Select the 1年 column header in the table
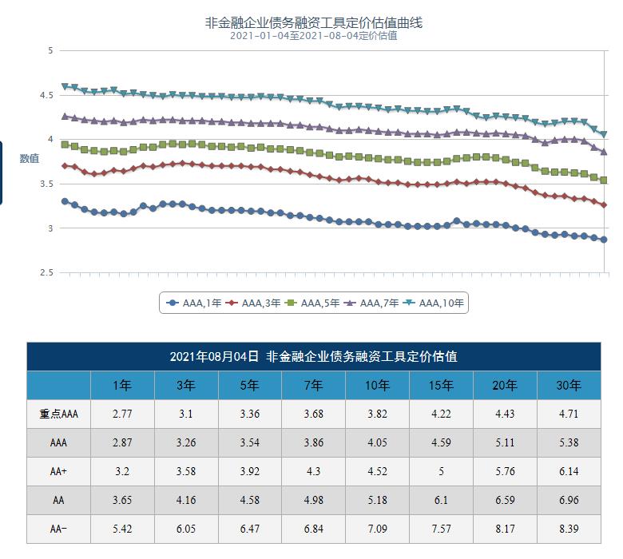 [x=122, y=386]
